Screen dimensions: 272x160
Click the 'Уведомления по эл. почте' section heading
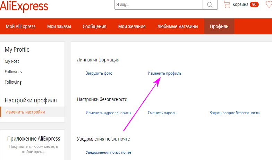103,139
